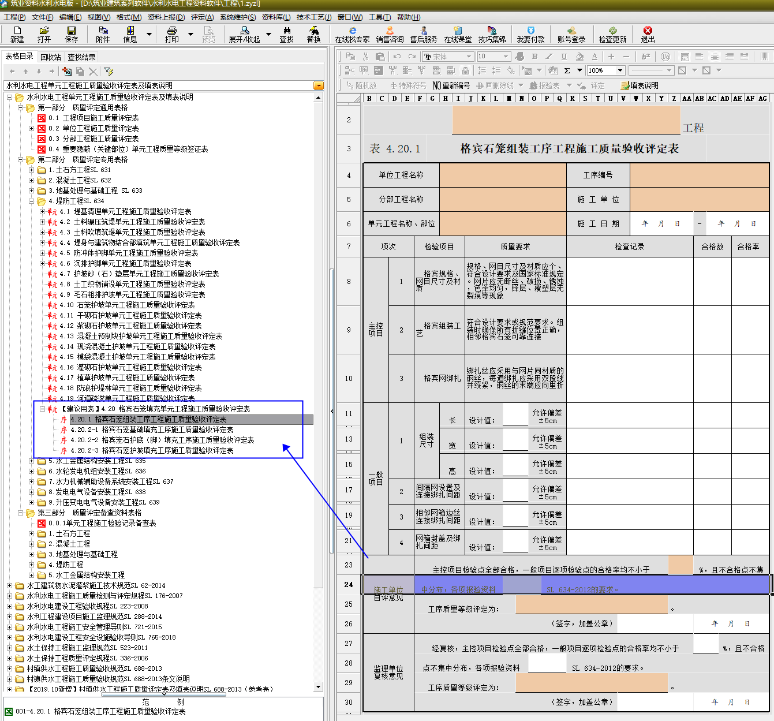Open a file with the 打开 icon

pyautogui.click(x=44, y=34)
